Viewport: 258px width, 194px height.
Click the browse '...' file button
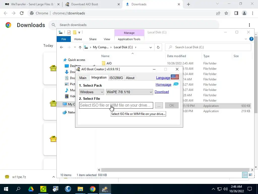pyautogui.click(x=159, y=105)
